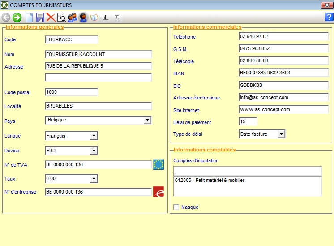Open the two-person contacts icon

pos(72,17)
